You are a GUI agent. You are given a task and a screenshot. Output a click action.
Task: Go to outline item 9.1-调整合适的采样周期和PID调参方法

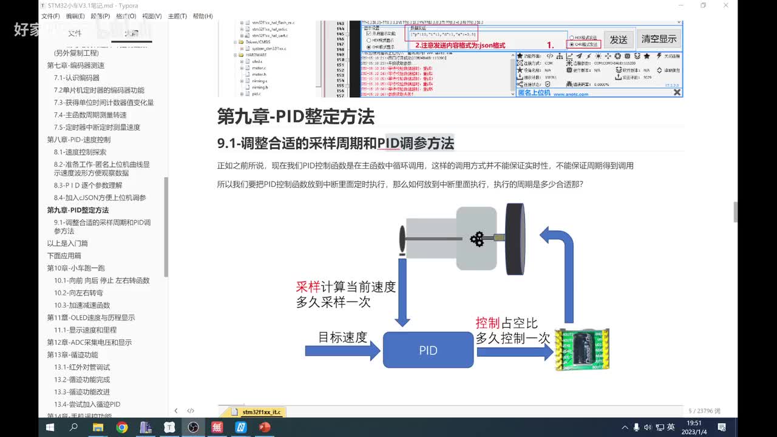[x=102, y=226]
